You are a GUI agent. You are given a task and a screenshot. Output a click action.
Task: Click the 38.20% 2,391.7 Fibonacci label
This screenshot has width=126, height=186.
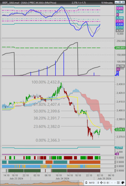pyautogui.click(x=47, y=118)
